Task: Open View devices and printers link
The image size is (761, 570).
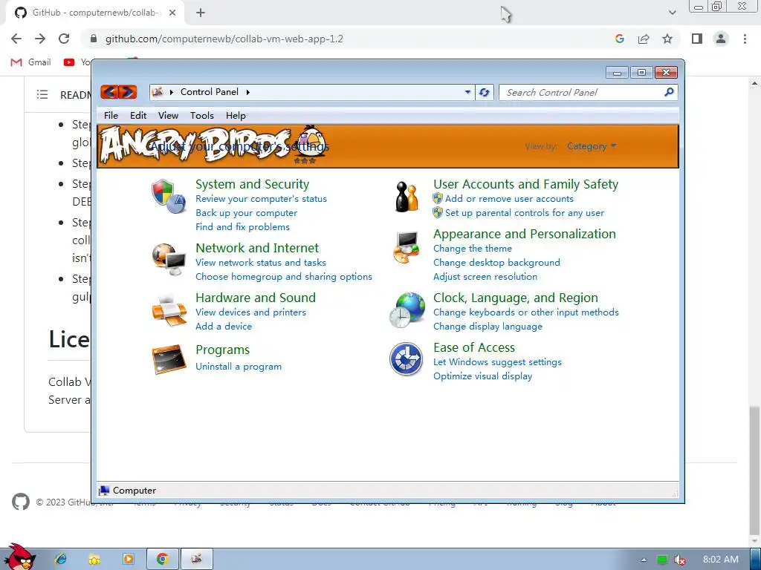Action: [250, 312]
